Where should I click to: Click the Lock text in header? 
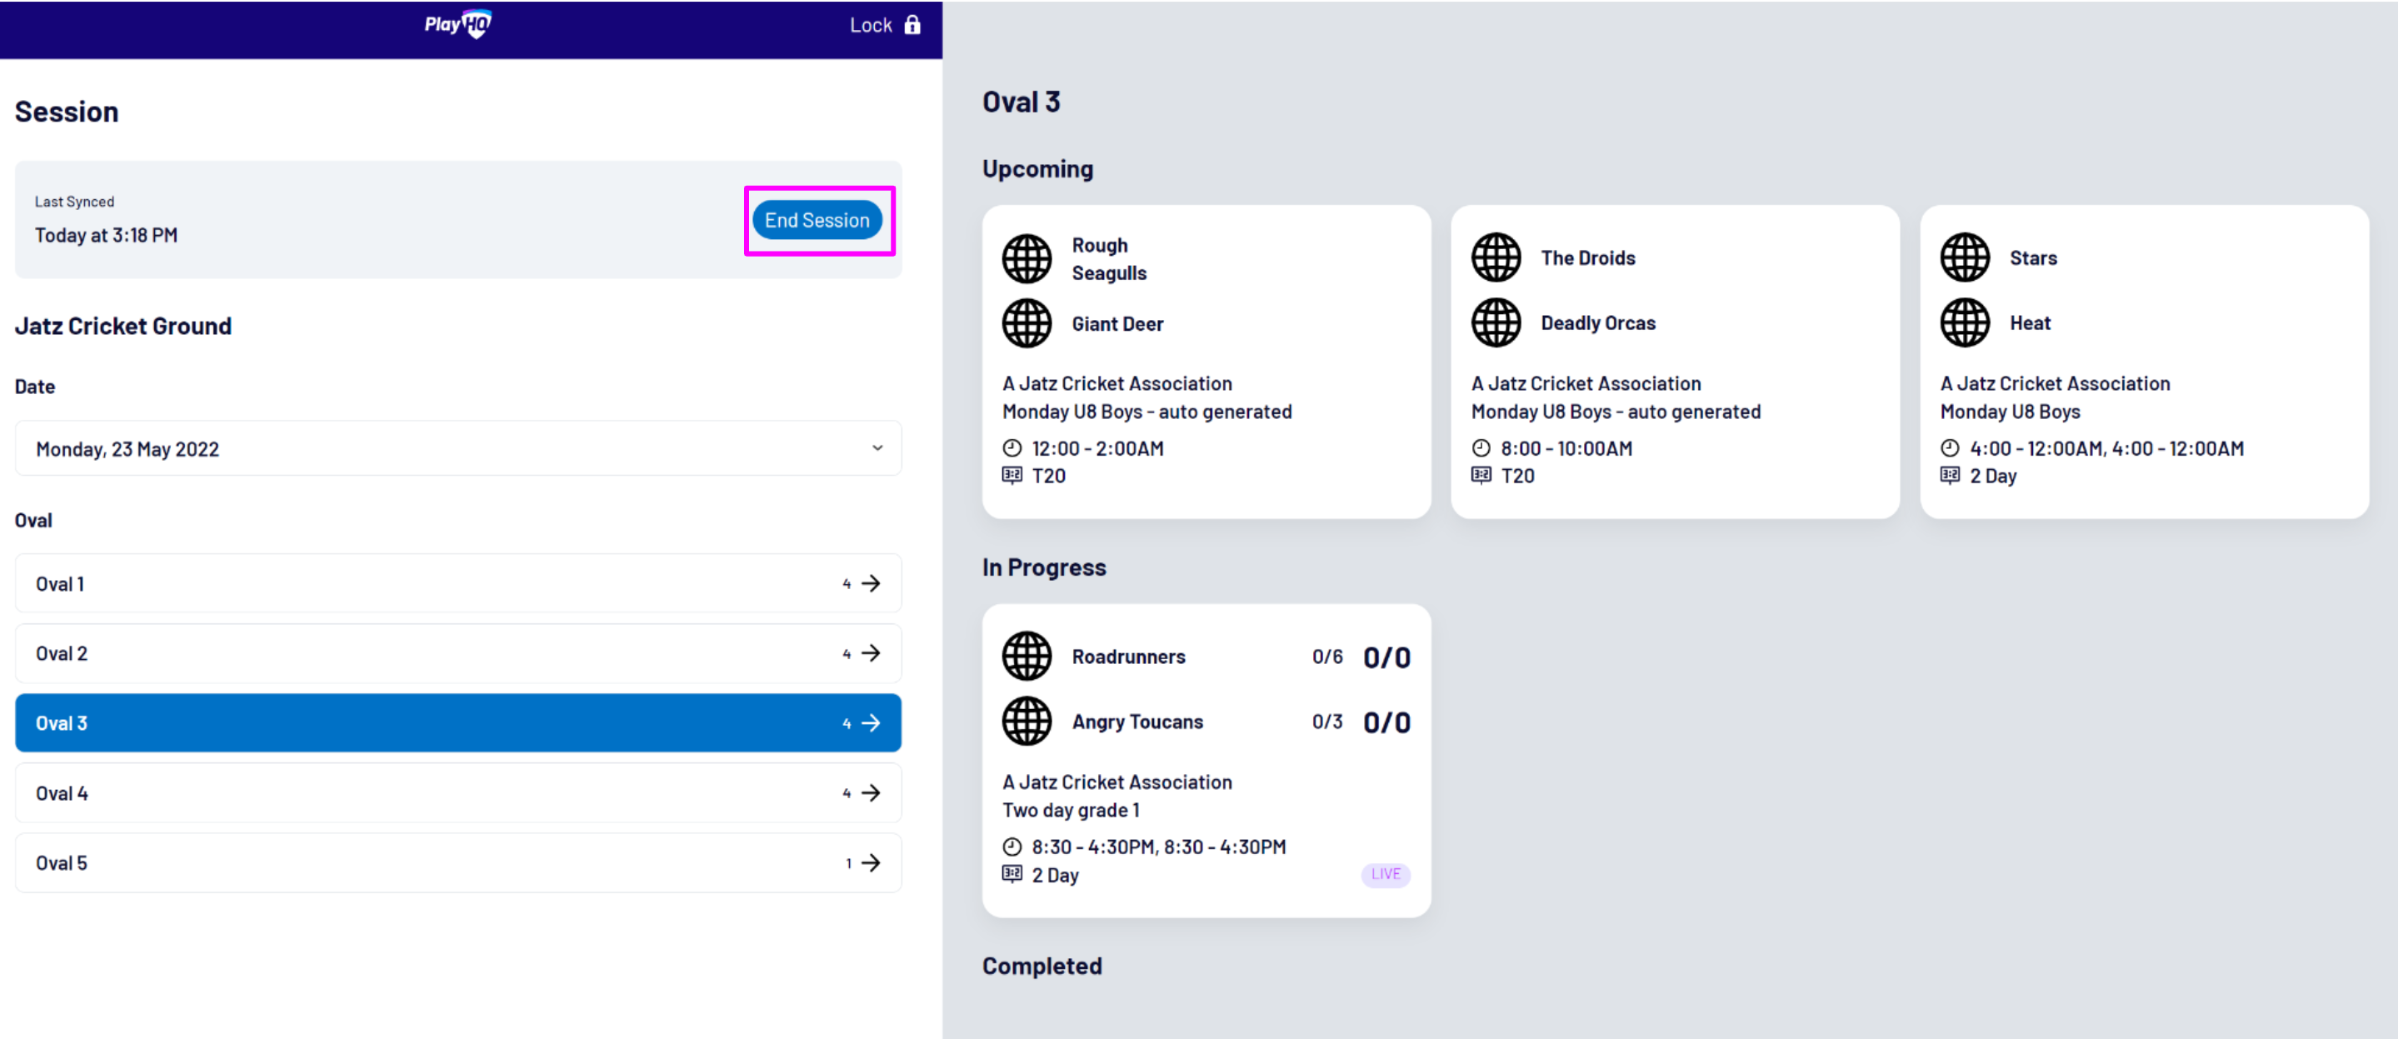tap(871, 25)
